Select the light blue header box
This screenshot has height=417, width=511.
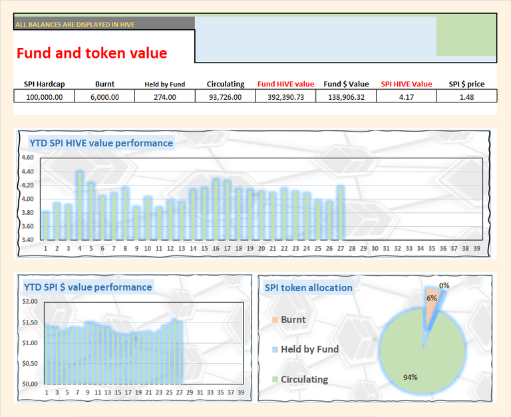[x=316, y=39]
